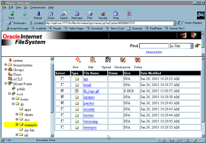The height and width of the screenshot is (143, 206).
Task: Click the Delete icon
Action: coord(138,60)
